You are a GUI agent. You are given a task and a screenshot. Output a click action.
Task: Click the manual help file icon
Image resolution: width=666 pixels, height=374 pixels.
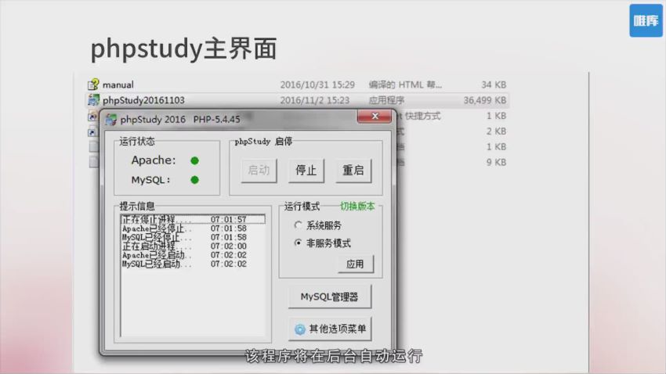[93, 85]
